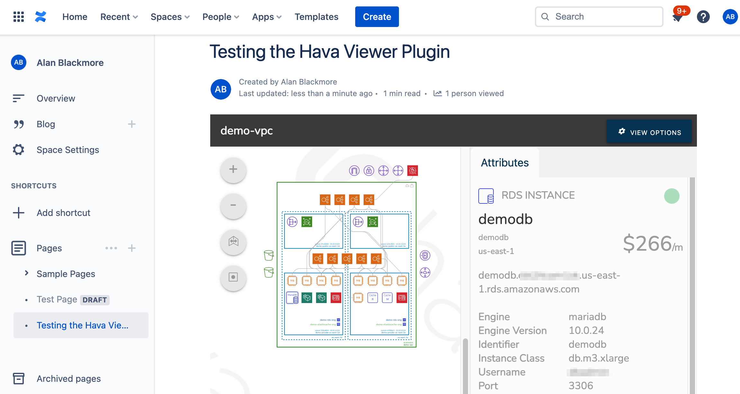Click the '1 person viewed' link
The image size is (740, 394).
(474, 93)
